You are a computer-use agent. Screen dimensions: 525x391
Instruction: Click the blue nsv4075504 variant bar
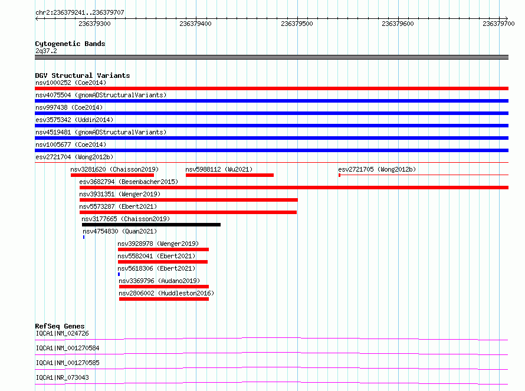[x=271, y=101]
